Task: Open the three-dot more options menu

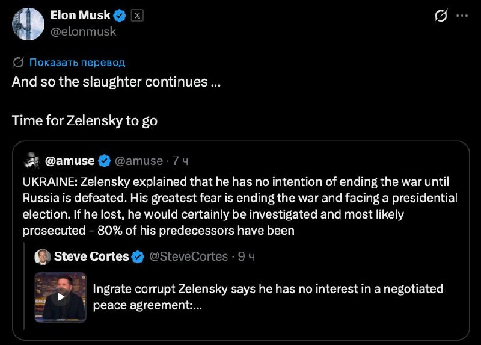Action: [x=462, y=16]
